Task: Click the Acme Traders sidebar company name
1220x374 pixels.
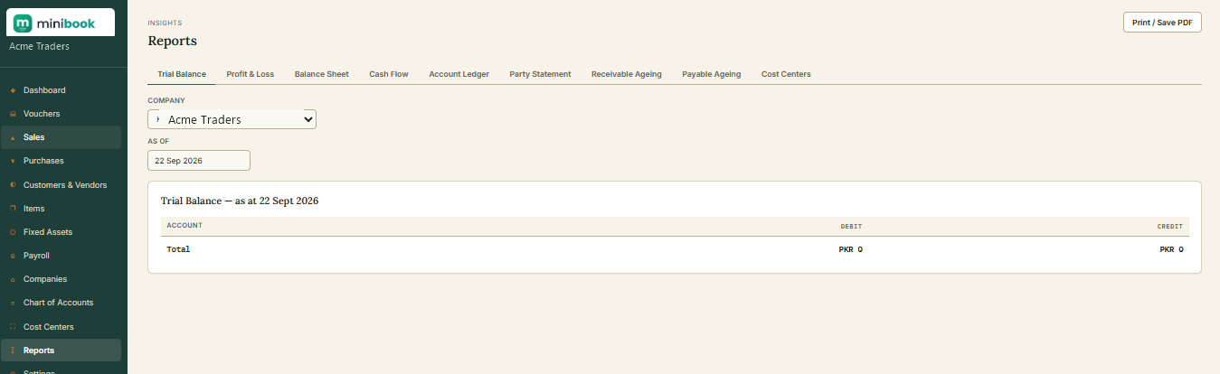Action: 39,47
